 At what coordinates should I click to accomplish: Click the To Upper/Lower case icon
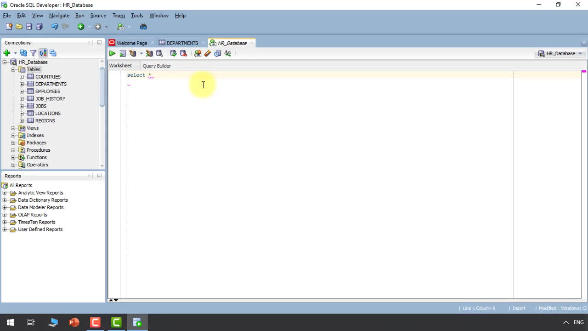228,53
